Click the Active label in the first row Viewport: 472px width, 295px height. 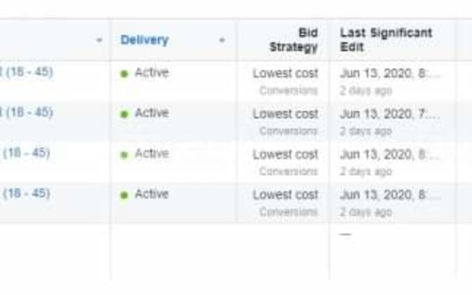click(152, 73)
